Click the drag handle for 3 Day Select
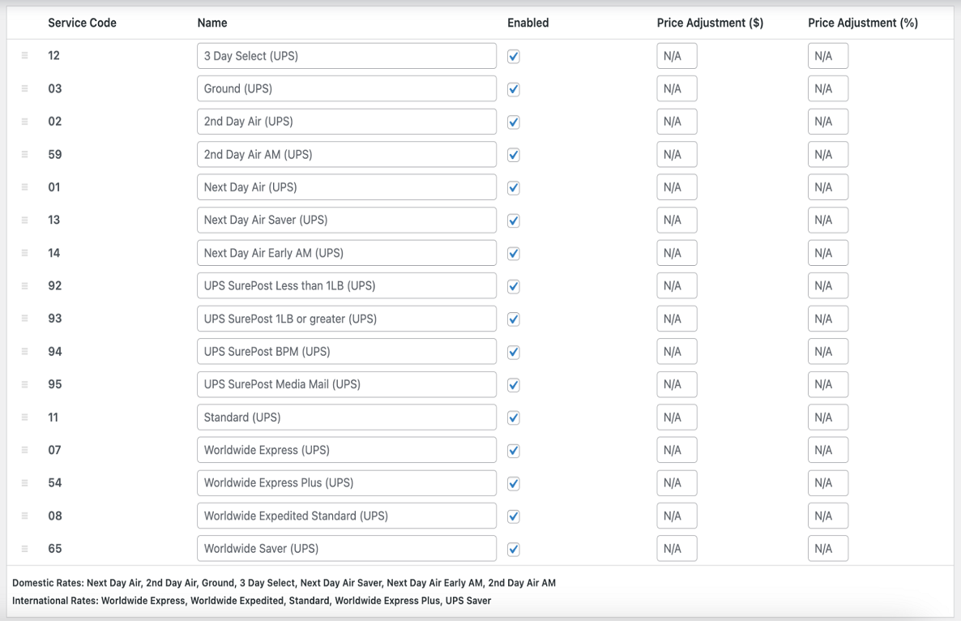Image resolution: width=961 pixels, height=621 pixels. coord(24,55)
